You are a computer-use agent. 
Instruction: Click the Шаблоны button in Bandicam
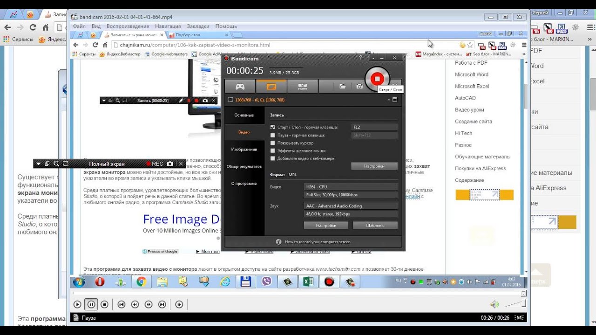375,226
